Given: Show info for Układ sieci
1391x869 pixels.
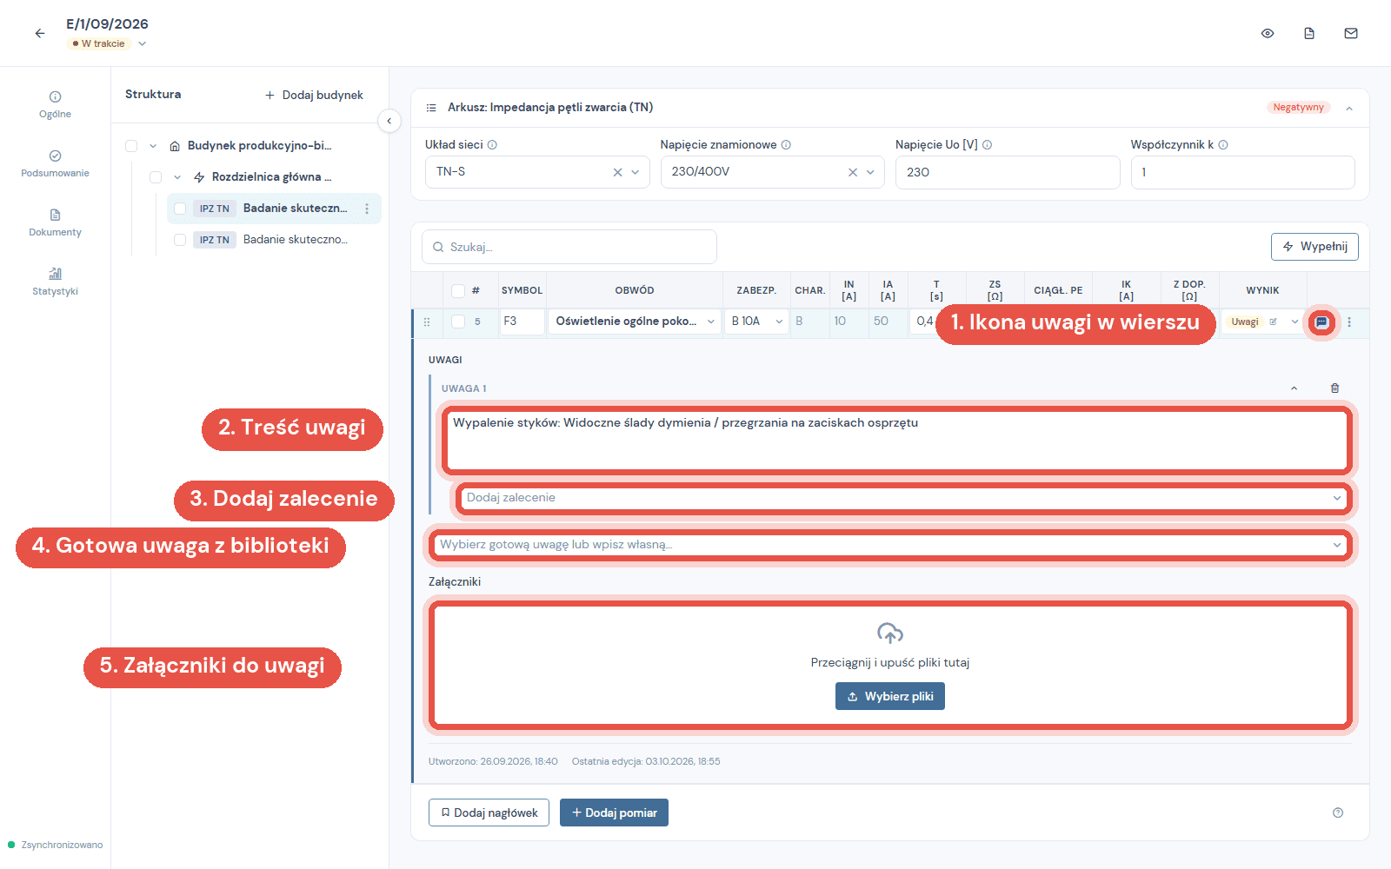Looking at the screenshot, I should tap(492, 145).
